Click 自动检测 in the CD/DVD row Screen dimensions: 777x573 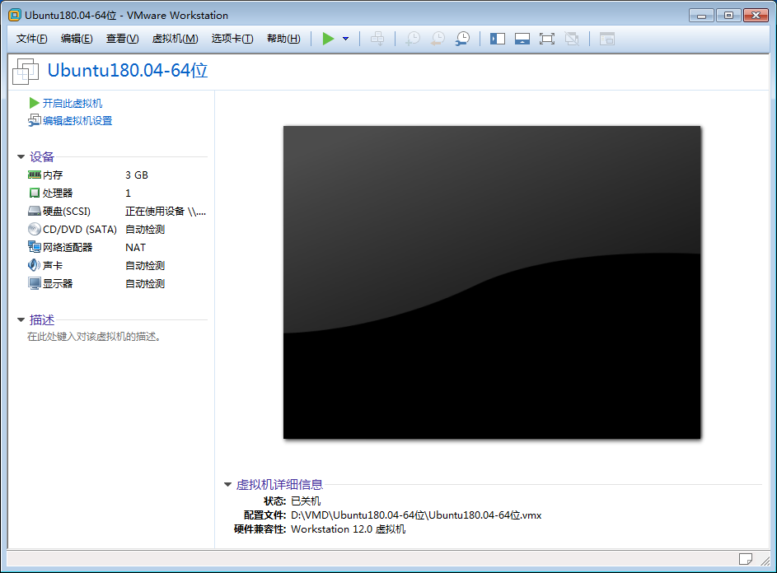[x=145, y=230]
